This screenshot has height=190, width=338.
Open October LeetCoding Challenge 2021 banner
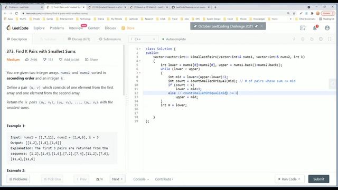[x=226, y=26]
